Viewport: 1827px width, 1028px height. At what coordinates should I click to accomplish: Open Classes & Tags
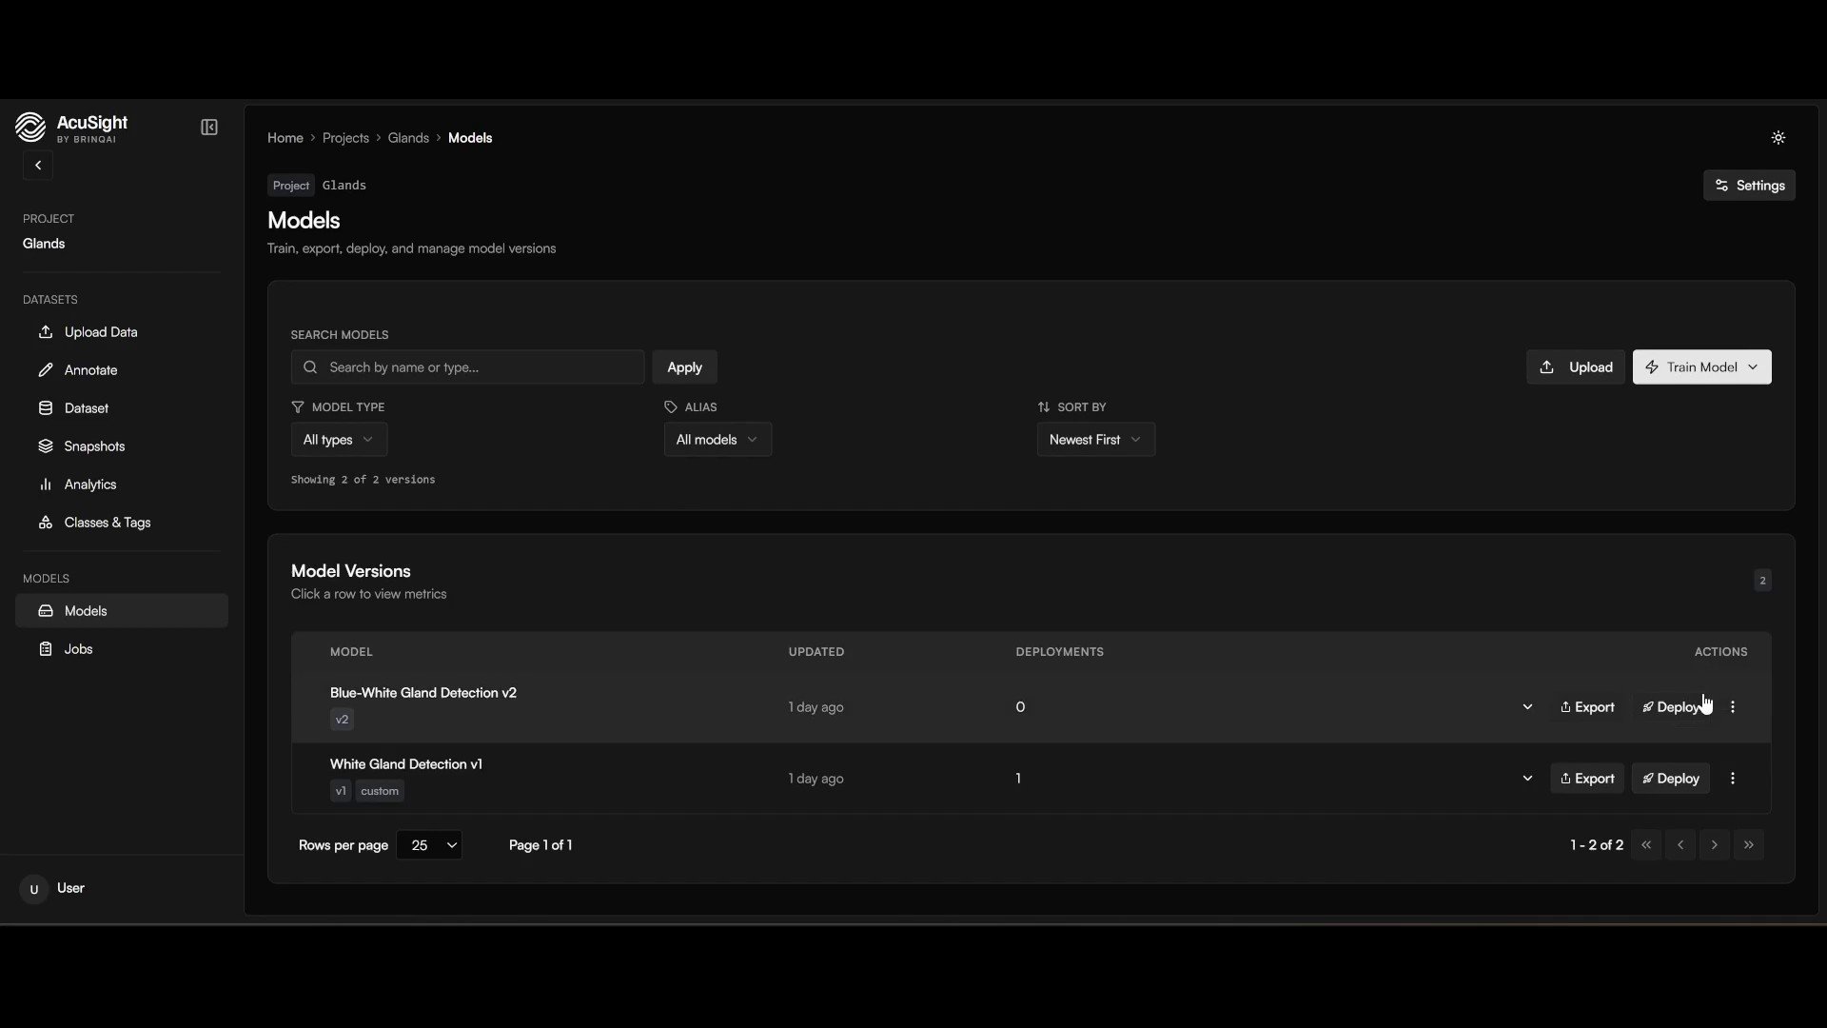click(121, 523)
